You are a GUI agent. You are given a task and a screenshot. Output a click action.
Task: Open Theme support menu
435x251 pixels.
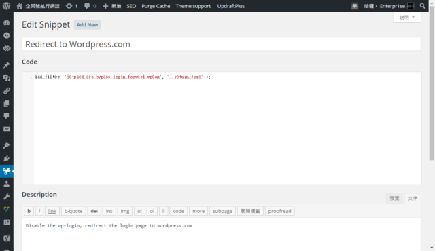[193, 6]
